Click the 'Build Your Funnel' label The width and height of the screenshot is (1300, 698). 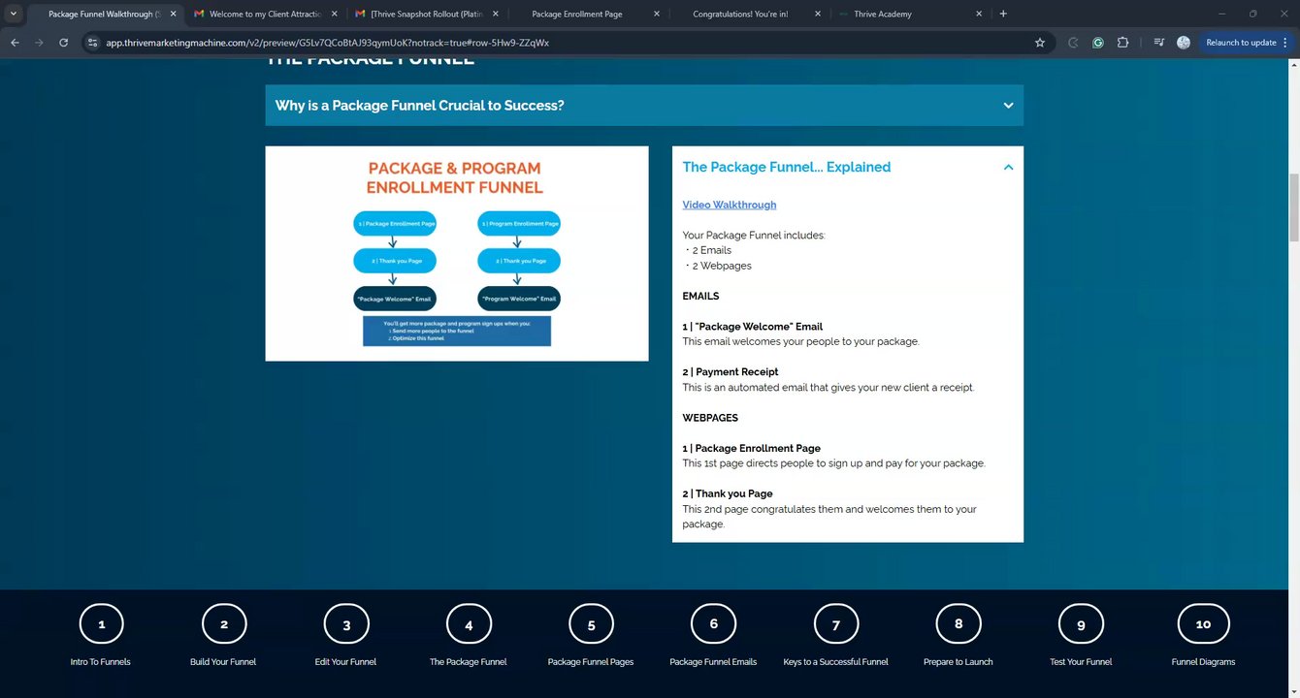[223, 662]
